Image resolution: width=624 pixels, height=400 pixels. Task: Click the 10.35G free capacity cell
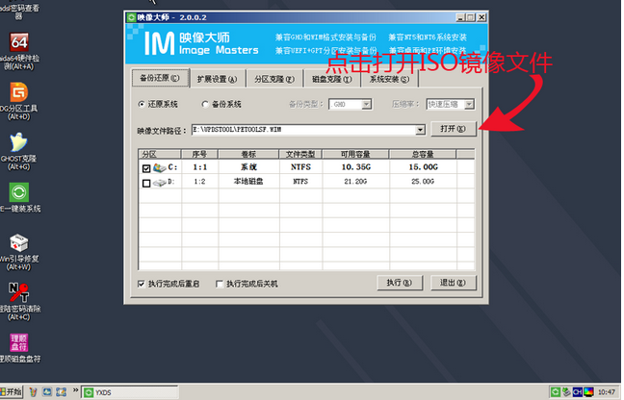[355, 167]
